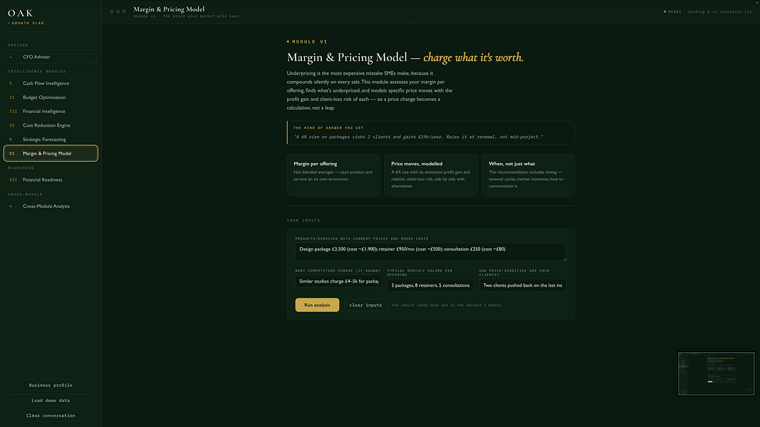The width and height of the screenshot is (760, 427).
Task: Load demo data
Action: coord(51,401)
